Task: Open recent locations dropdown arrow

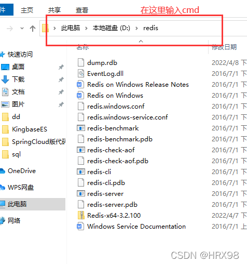Action: (22, 28)
